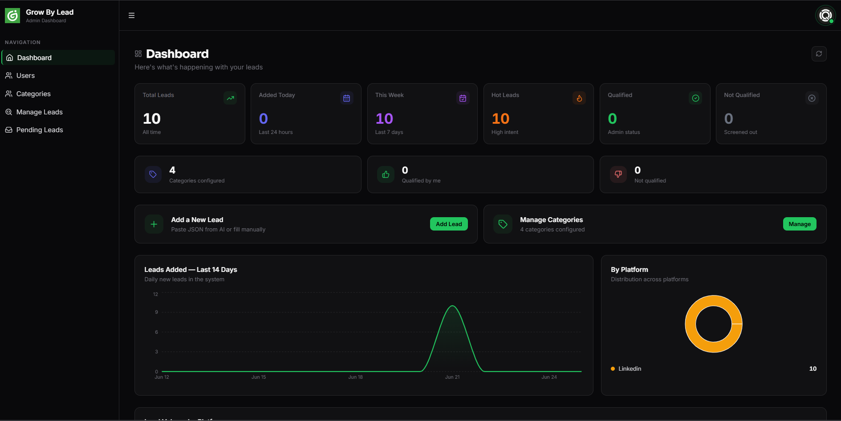Viewport: 841px width, 421px height.
Task: Click the refresh dashboard icon button
Action: 819,54
